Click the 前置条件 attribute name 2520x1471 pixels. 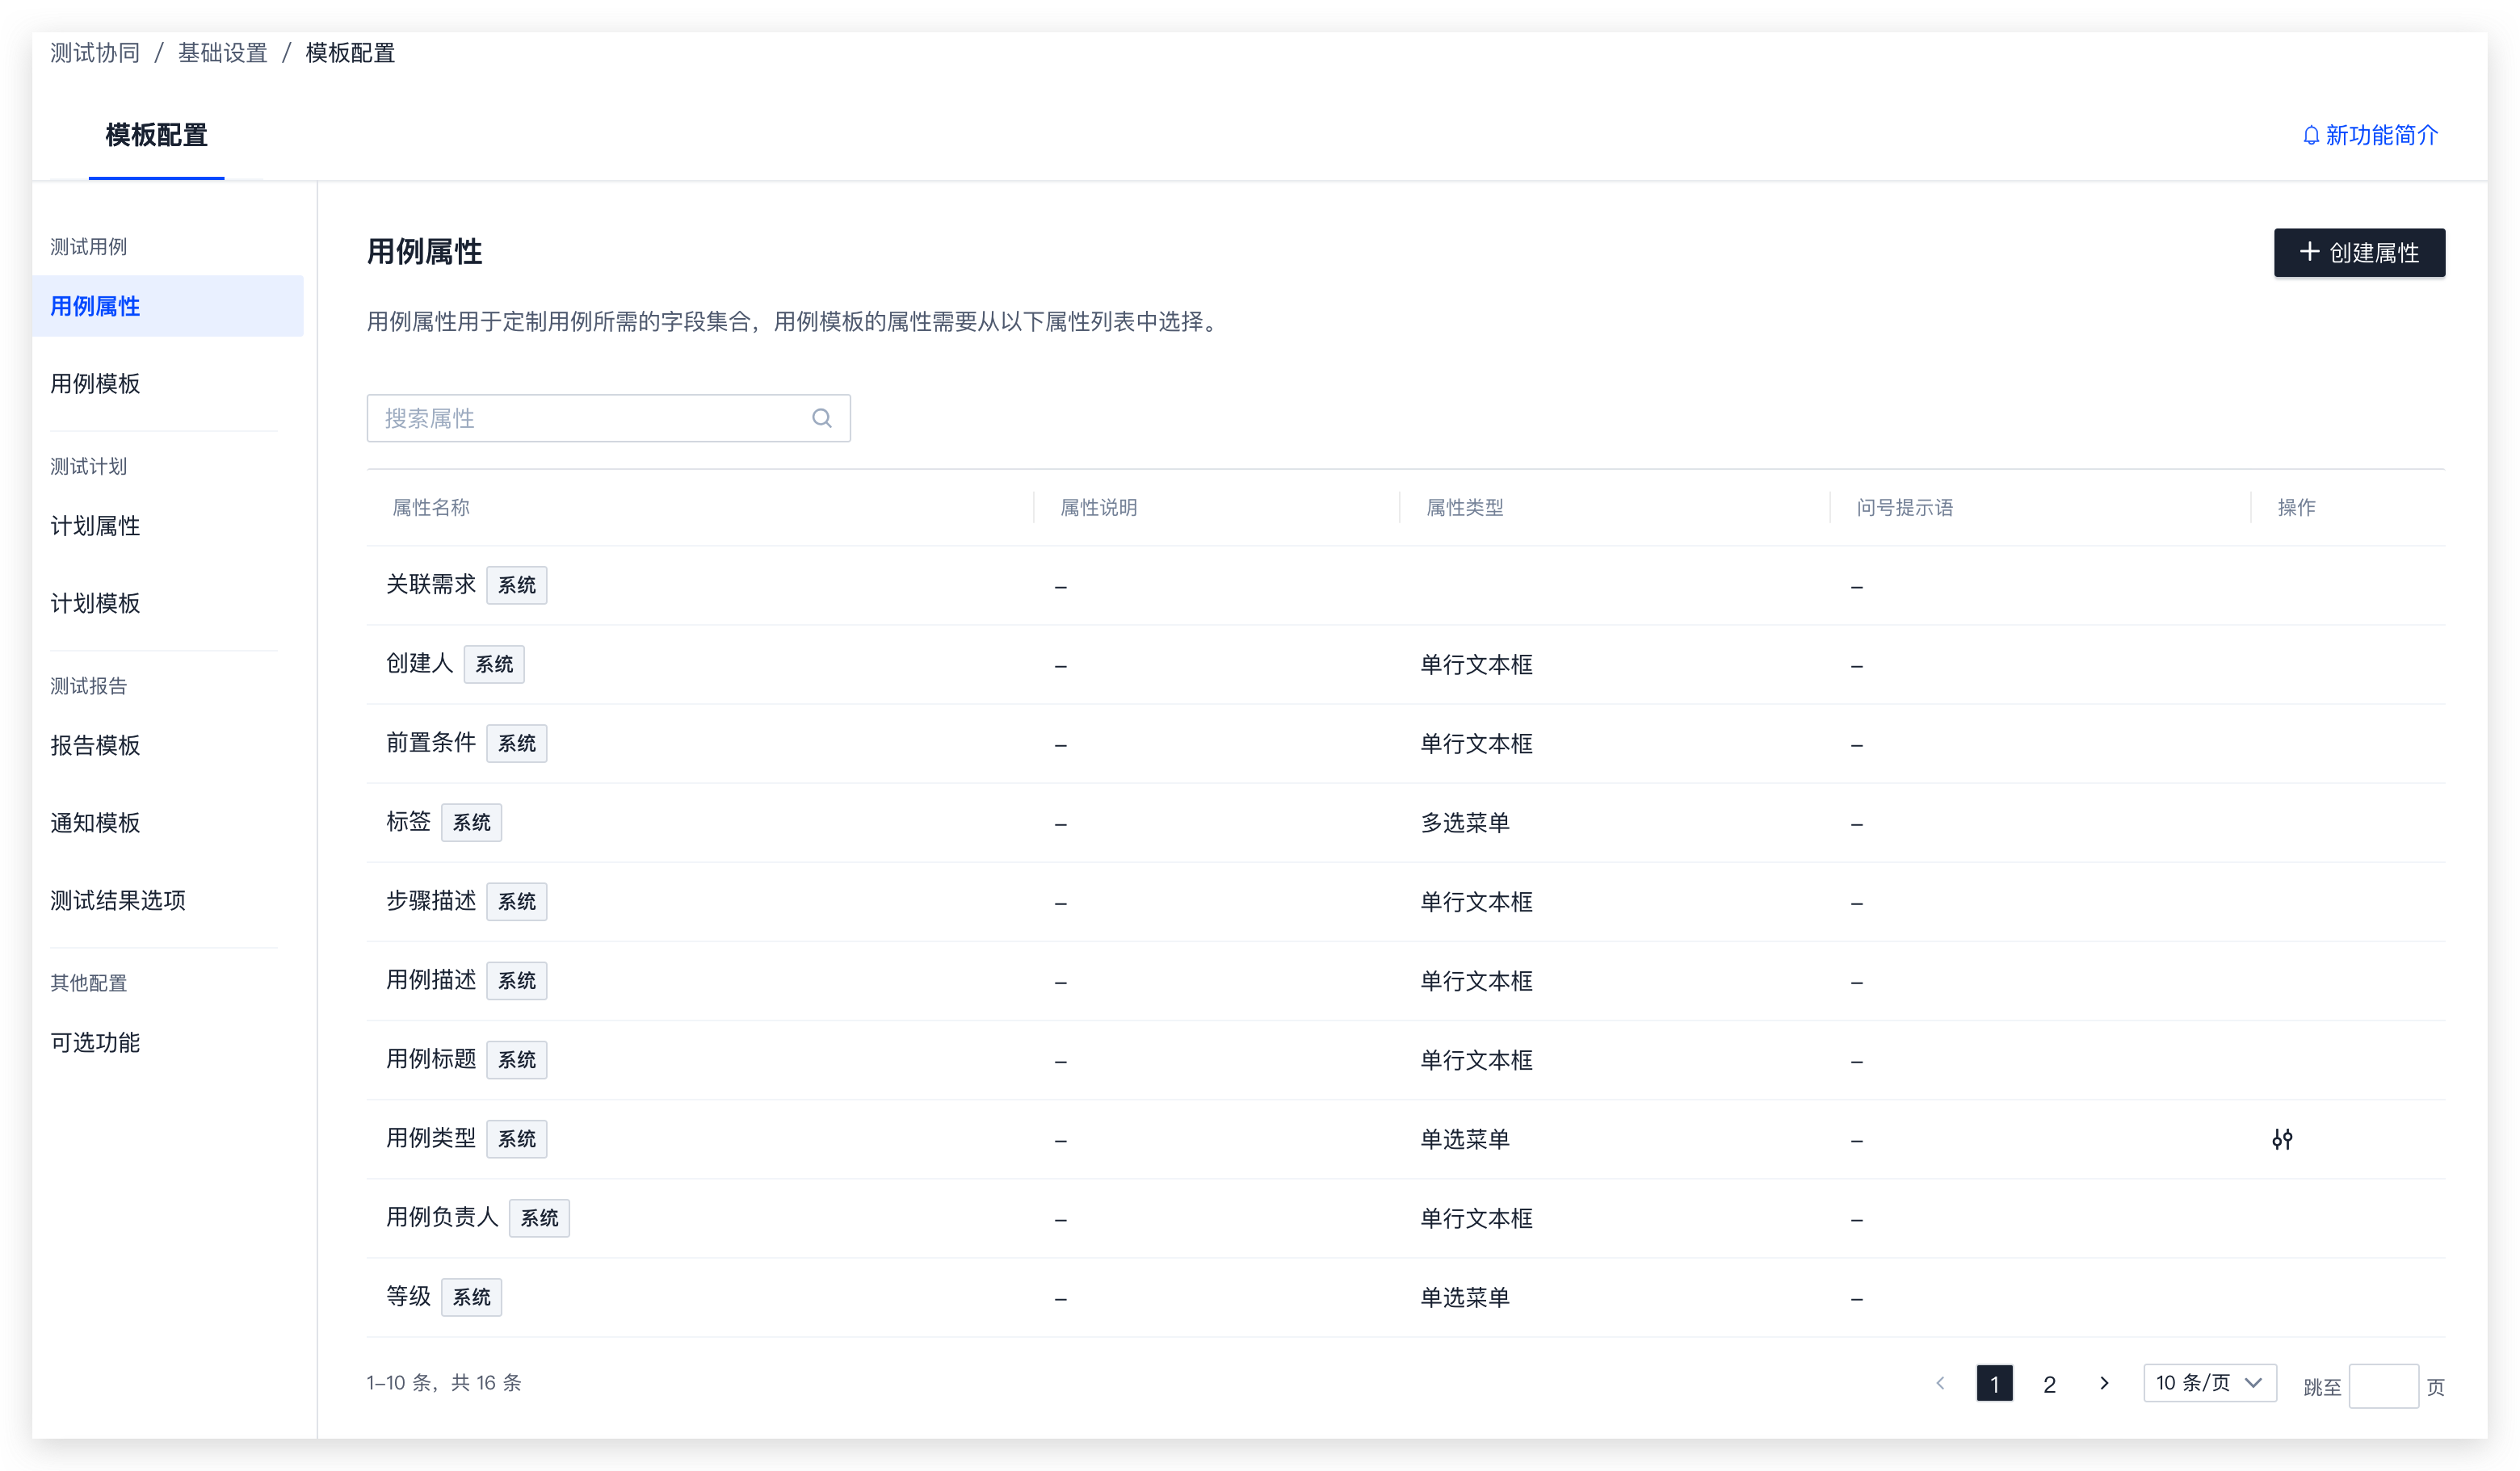pyautogui.click(x=431, y=743)
